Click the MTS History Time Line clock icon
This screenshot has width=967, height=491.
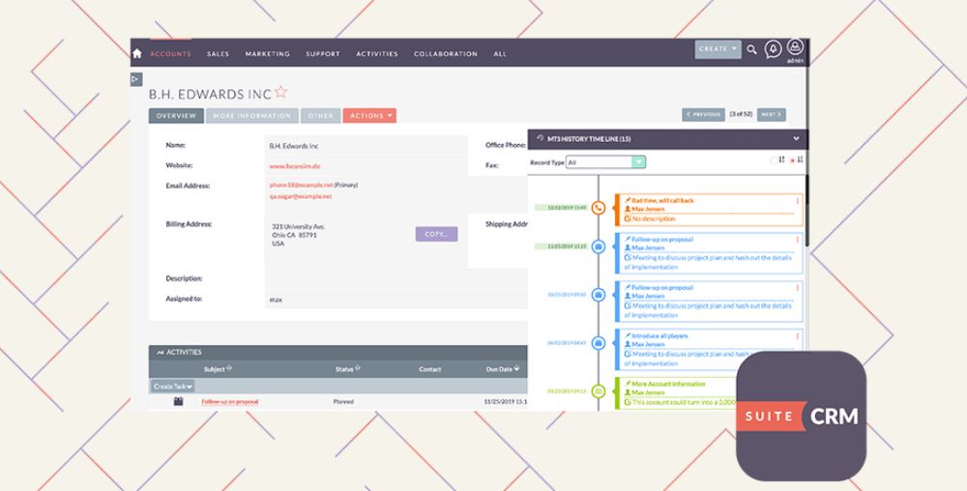click(x=541, y=138)
